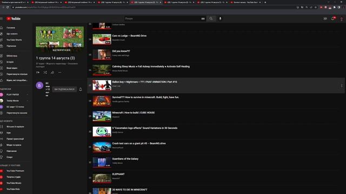The width and height of the screenshot is (346, 194).
Task: Click the browser address bar
Action: tap(152, 7)
